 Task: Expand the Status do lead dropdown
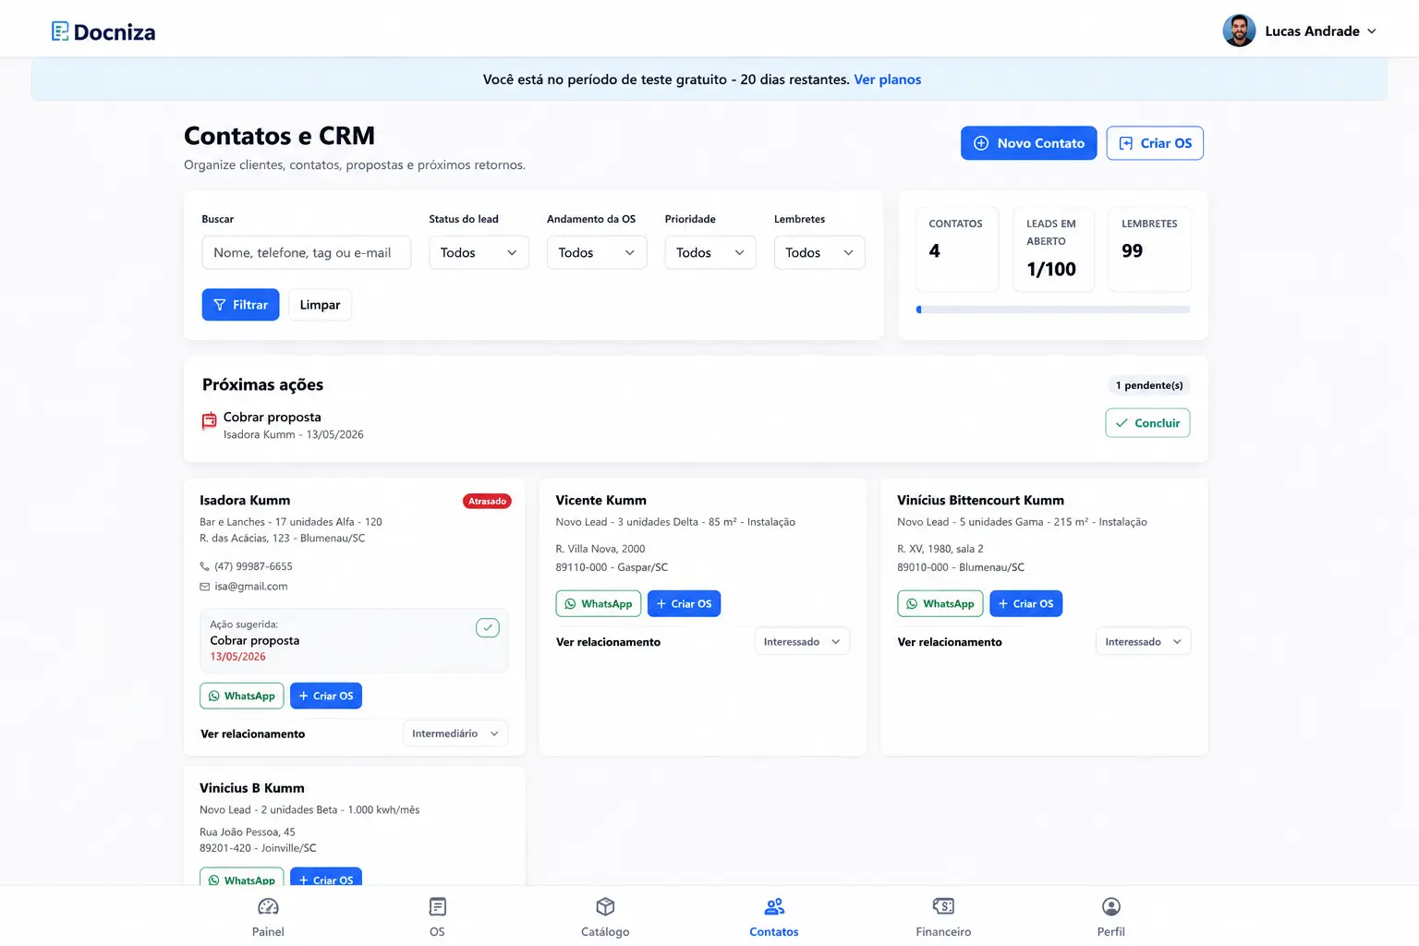tap(479, 253)
